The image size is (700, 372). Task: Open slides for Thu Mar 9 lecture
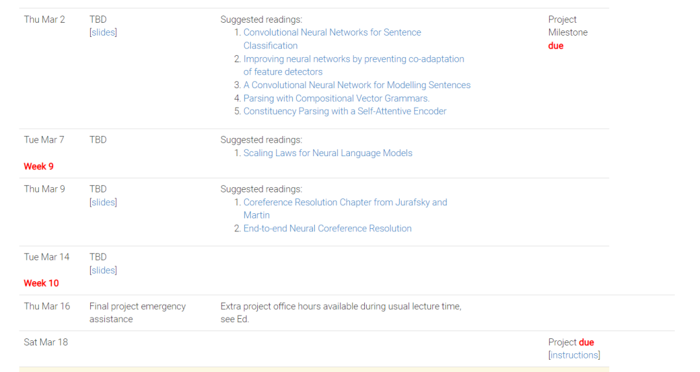point(103,202)
